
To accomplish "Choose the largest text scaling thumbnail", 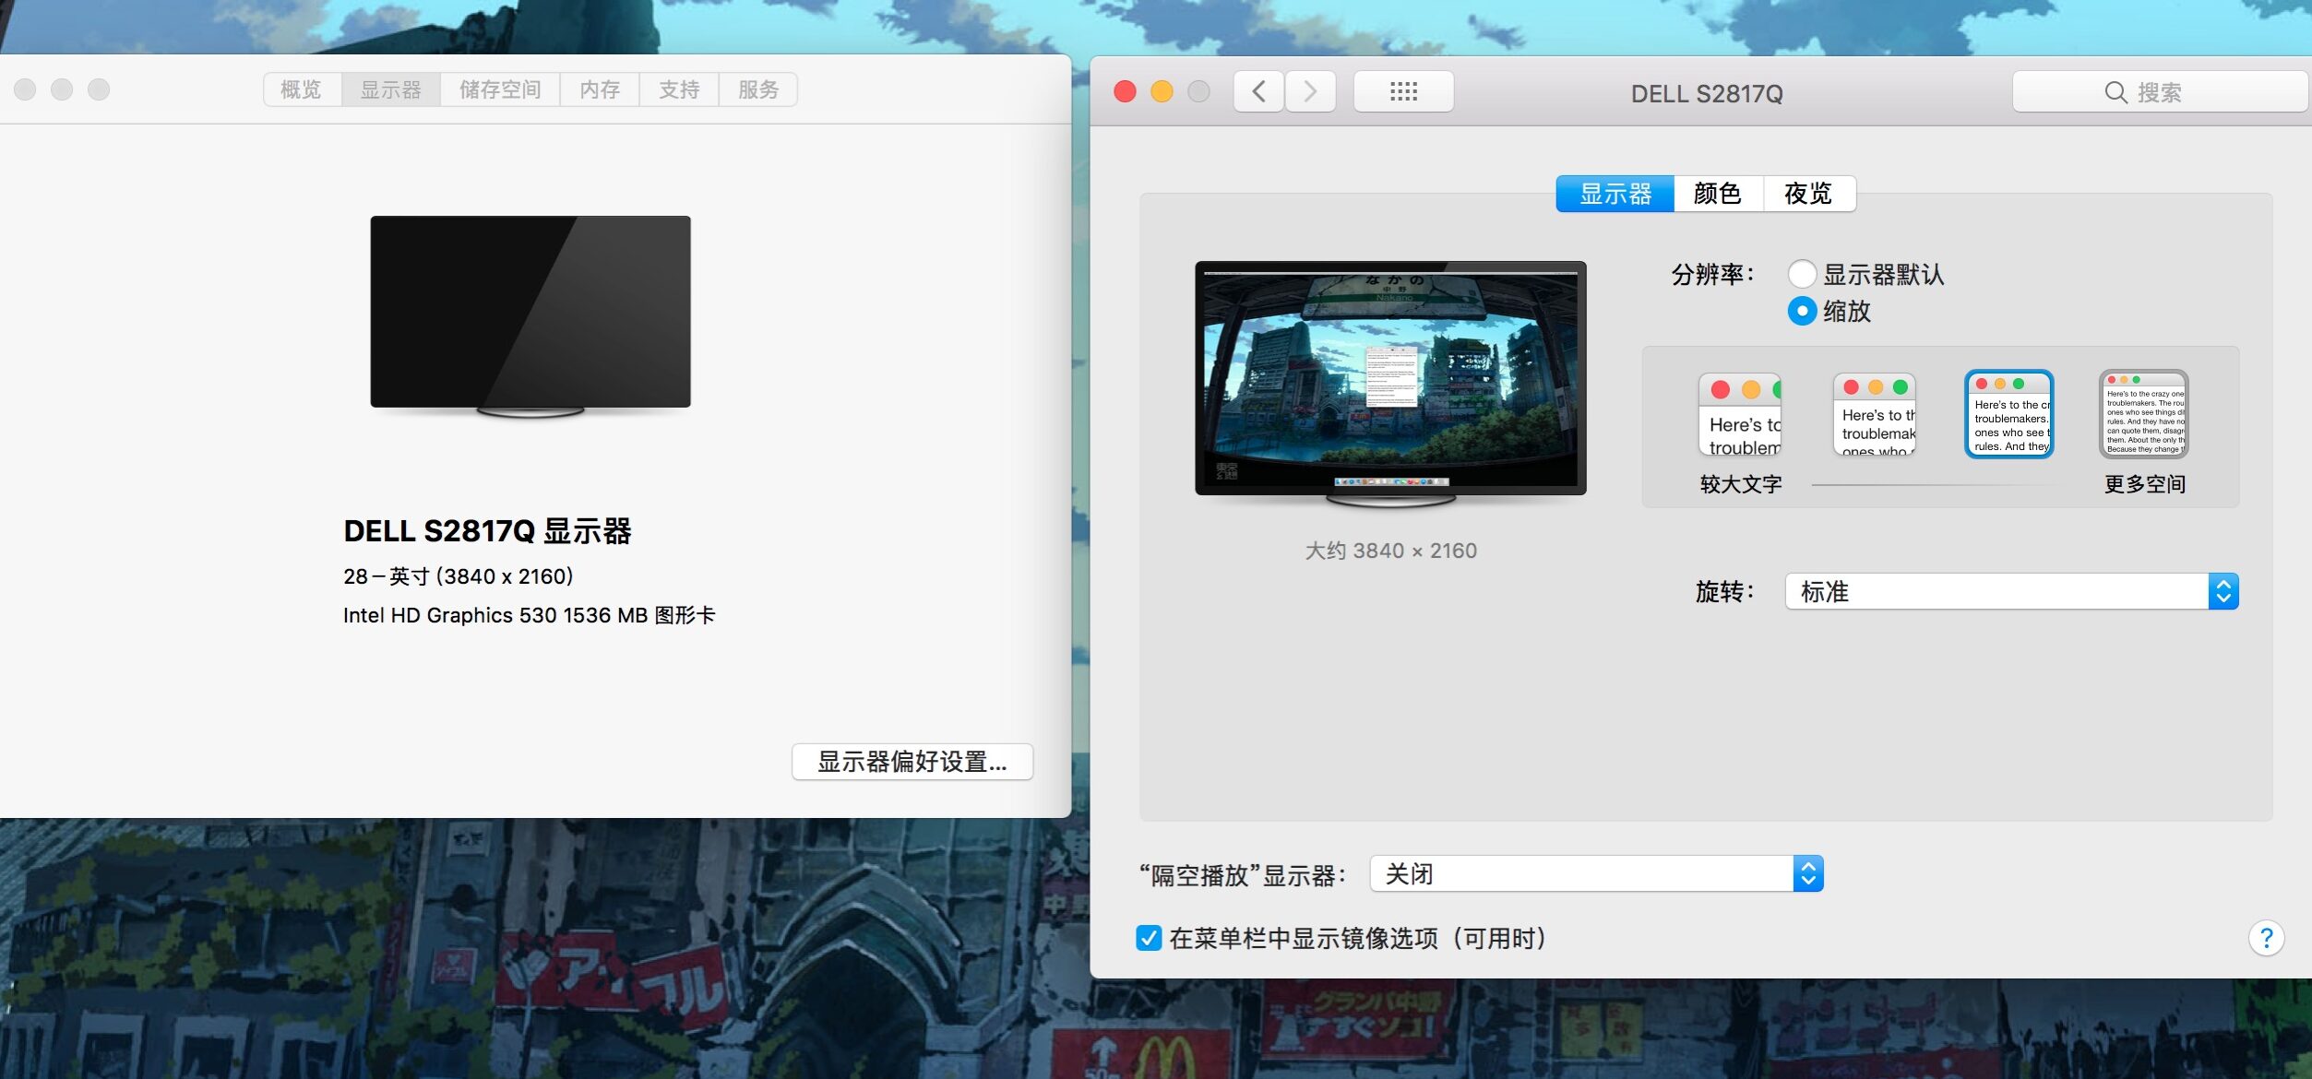I will pyautogui.click(x=1740, y=414).
